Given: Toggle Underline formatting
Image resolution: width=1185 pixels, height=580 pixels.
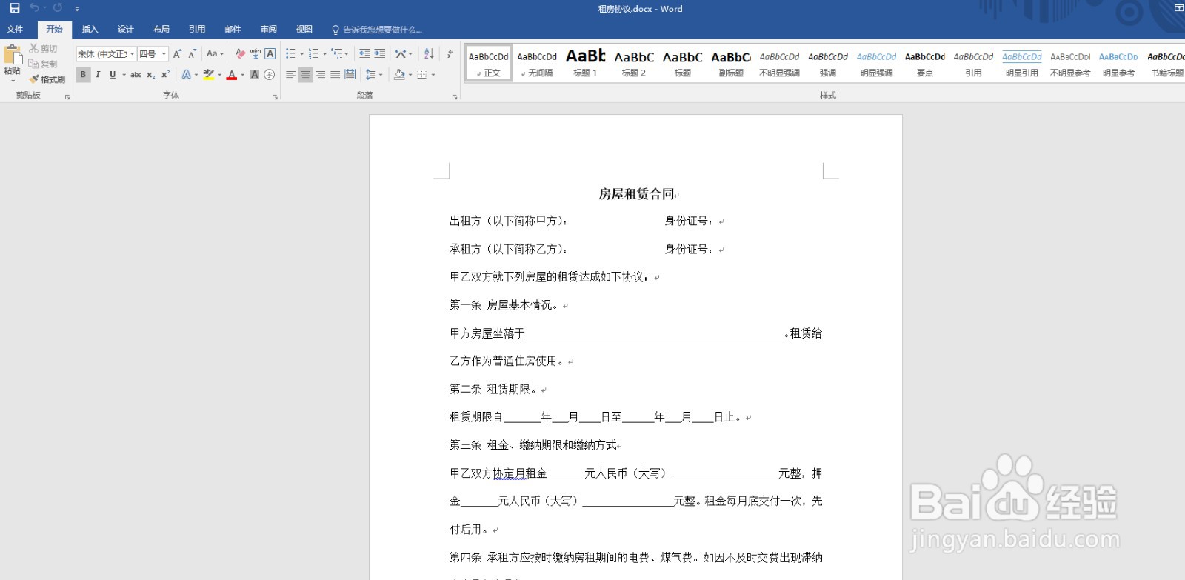Looking at the screenshot, I should point(113,75).
